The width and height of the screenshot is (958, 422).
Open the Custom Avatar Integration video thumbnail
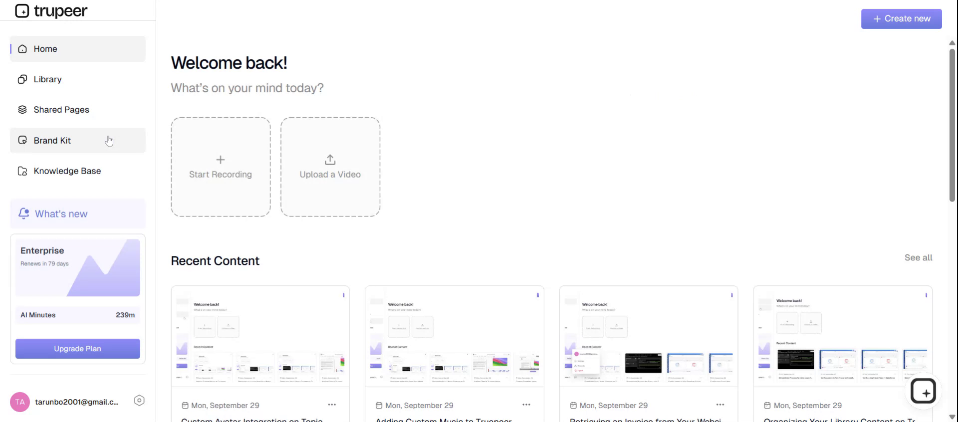coord(260,336)
